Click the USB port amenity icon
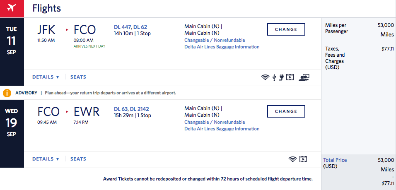 (274, 77)
